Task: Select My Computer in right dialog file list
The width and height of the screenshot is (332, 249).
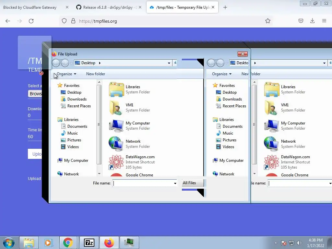Action: 285,126
